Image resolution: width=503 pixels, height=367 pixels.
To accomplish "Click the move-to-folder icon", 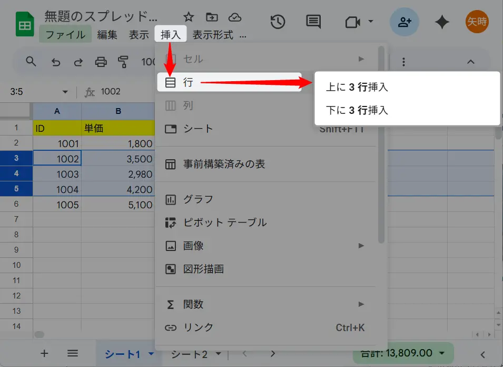I will coord(211,17).
